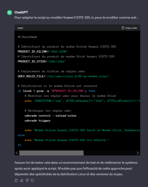Click the #!/bin/bash shebang line
The width and height of the screenshot is (148, 187).
tap(27, 37)
